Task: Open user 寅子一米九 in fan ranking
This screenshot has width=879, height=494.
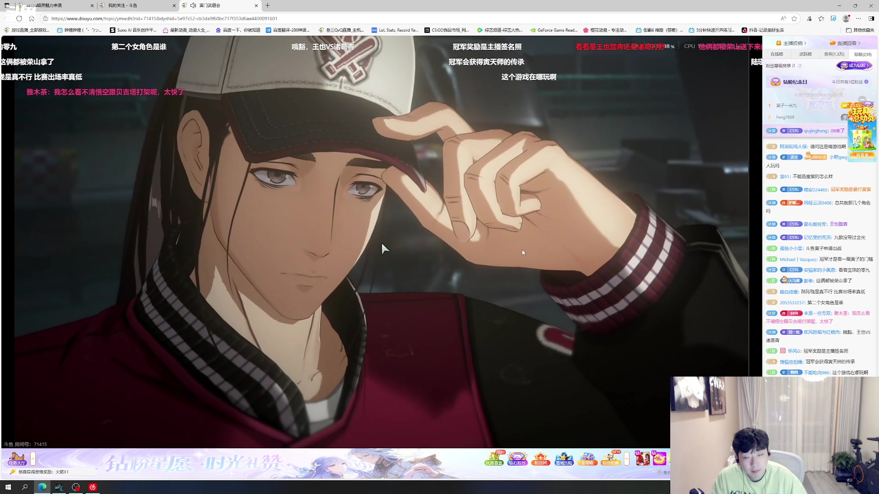Action: coord(787,106)
